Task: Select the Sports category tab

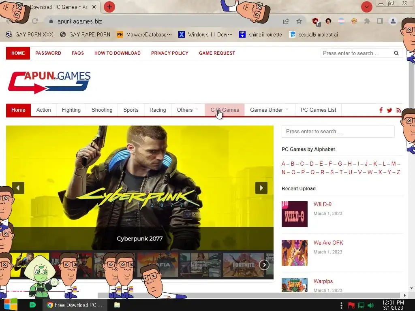Action: click(131, 110)
